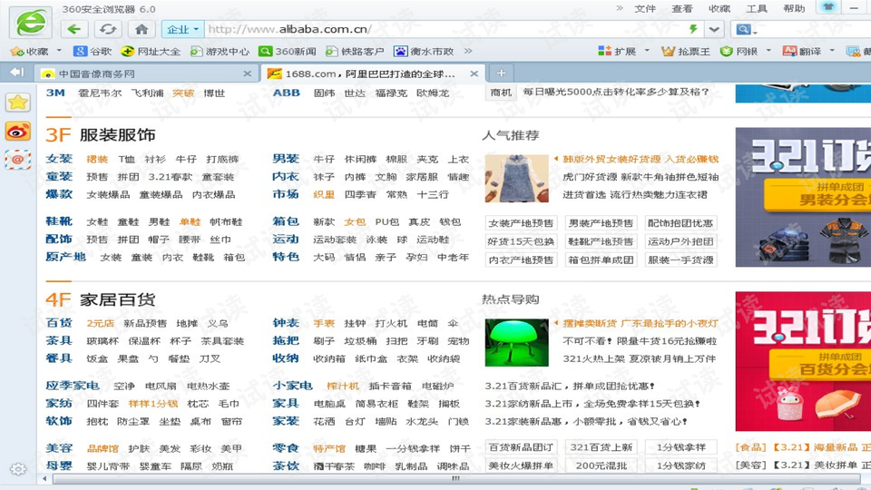Open the favorites star in the sidebar
This screenshot has height=490, width=871.
click(x=17, y=103)
